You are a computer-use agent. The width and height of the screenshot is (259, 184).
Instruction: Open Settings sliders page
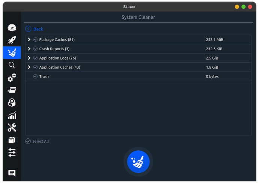[12, 153]
